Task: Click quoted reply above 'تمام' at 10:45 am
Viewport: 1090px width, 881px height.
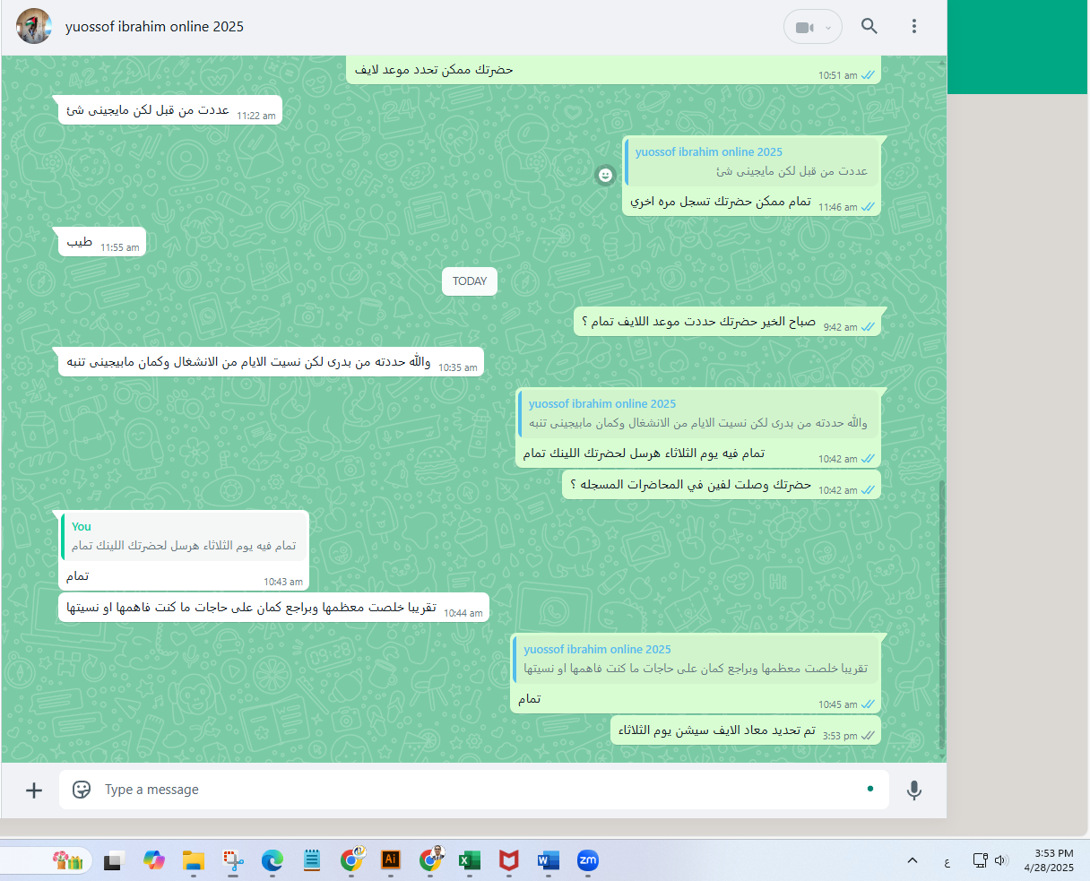Action: 696,659
